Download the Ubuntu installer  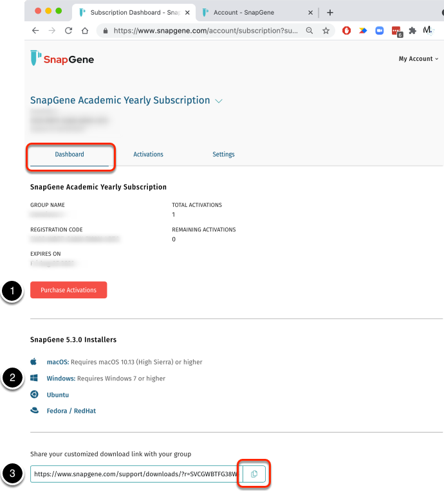point(58,395)
